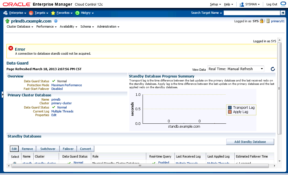Screen dimensions: 288x175
Task: Open the Schema menu
Action: tap(87, 26)
